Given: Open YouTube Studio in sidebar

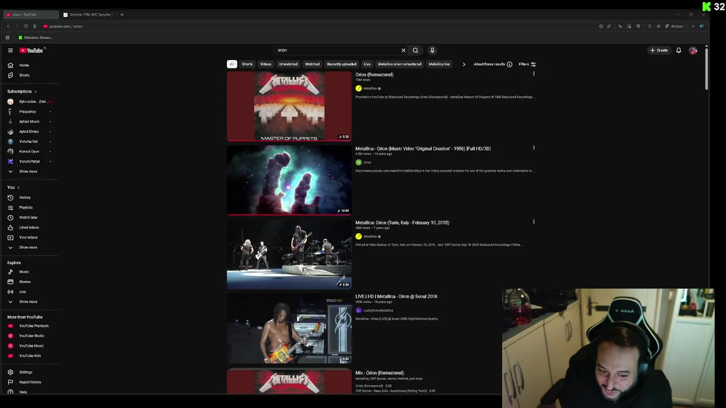Looking at the screenshot, I should [x=31, y=336].
